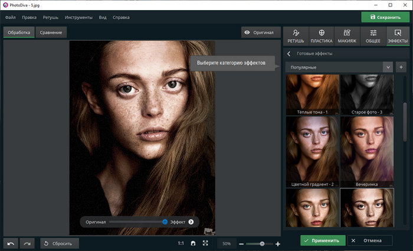
Task: Set zoom to 1:1 actual size
Action: click(x=181, y=243)
